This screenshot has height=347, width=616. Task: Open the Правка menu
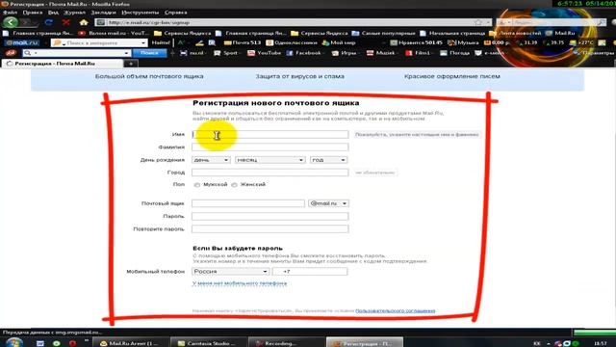click(x=33, y=13)
